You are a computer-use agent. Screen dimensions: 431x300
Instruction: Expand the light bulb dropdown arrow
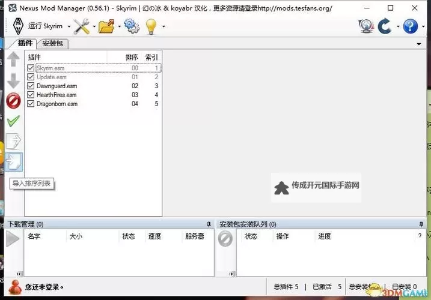164,26
